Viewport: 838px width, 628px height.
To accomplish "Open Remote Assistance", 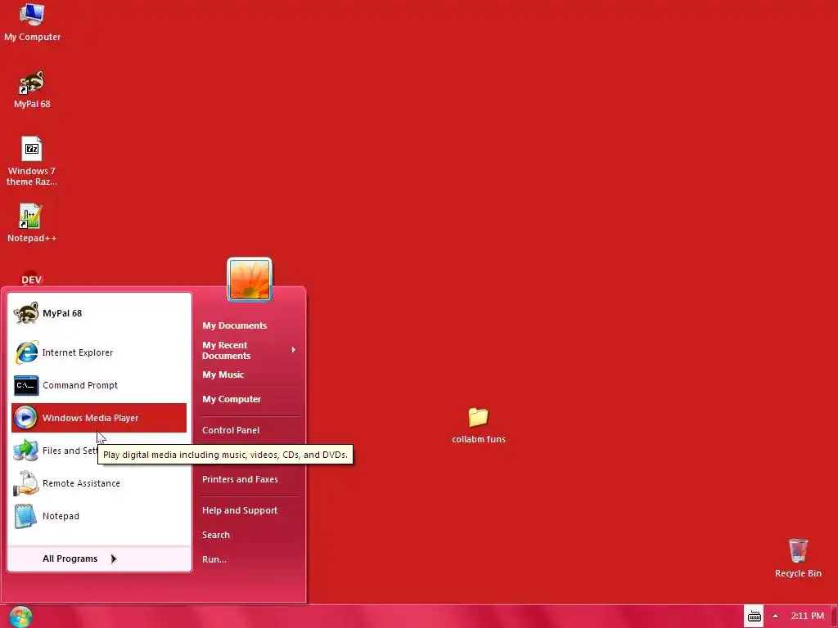I will pyautogui.click(x=99, y=482).
